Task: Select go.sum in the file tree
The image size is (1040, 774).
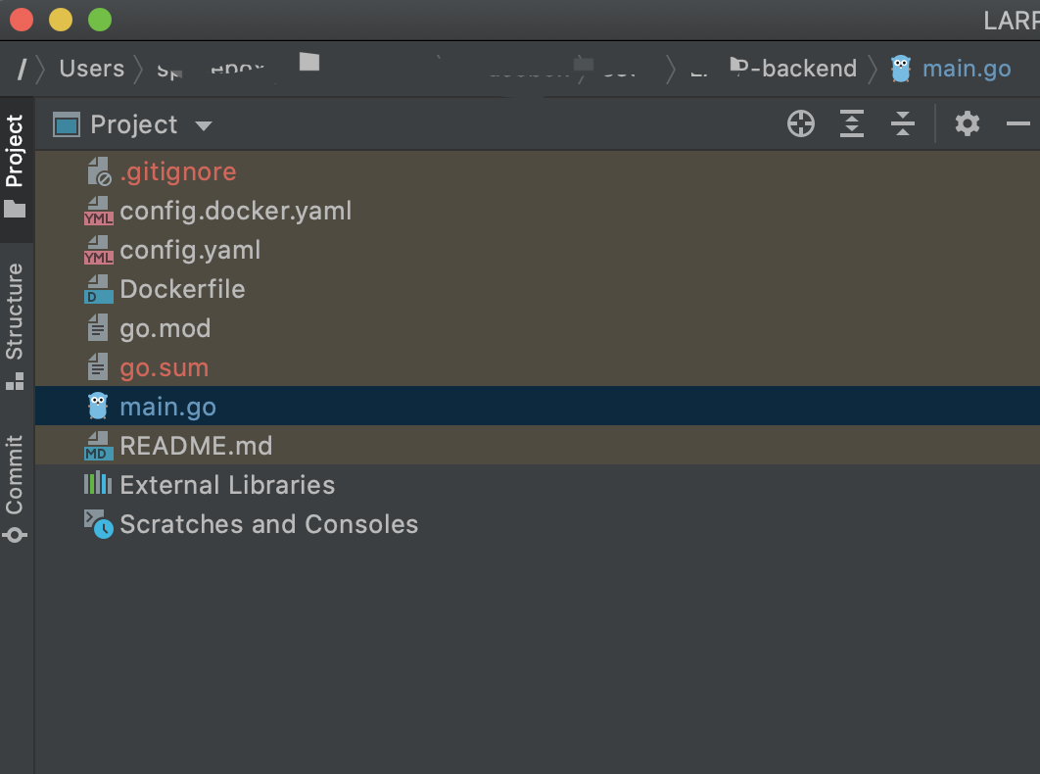Action: point(164,367)
